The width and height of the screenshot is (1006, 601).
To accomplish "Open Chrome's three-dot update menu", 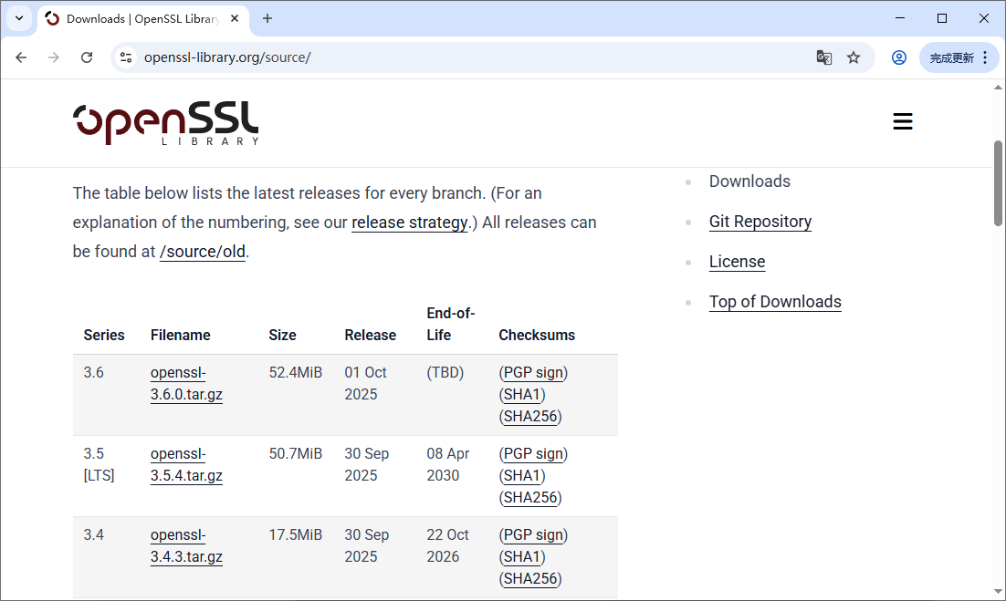I will coord(985,57).
